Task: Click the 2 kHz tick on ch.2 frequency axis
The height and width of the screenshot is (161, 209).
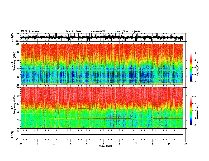Action: pyautogui.click(x=18, y=120)
